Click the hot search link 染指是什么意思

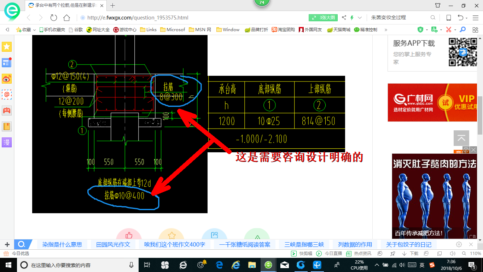[62, 244]
